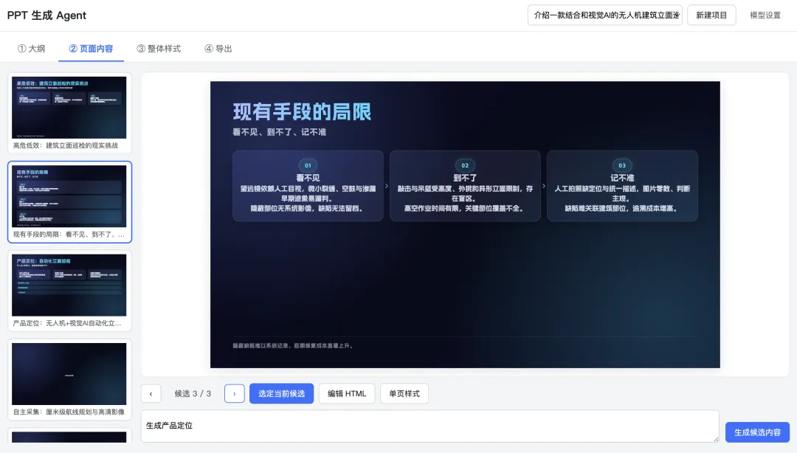Open 模型设置 in the header
Viewport: 797px width, 453px height.
(765, 15)
